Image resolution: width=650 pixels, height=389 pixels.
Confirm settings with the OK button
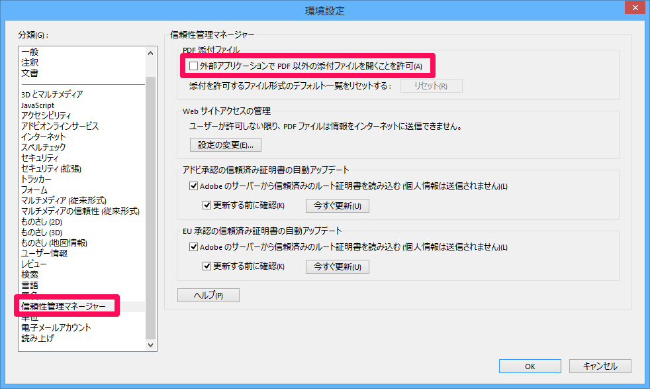pyautogui.click(x=530, y=365)
